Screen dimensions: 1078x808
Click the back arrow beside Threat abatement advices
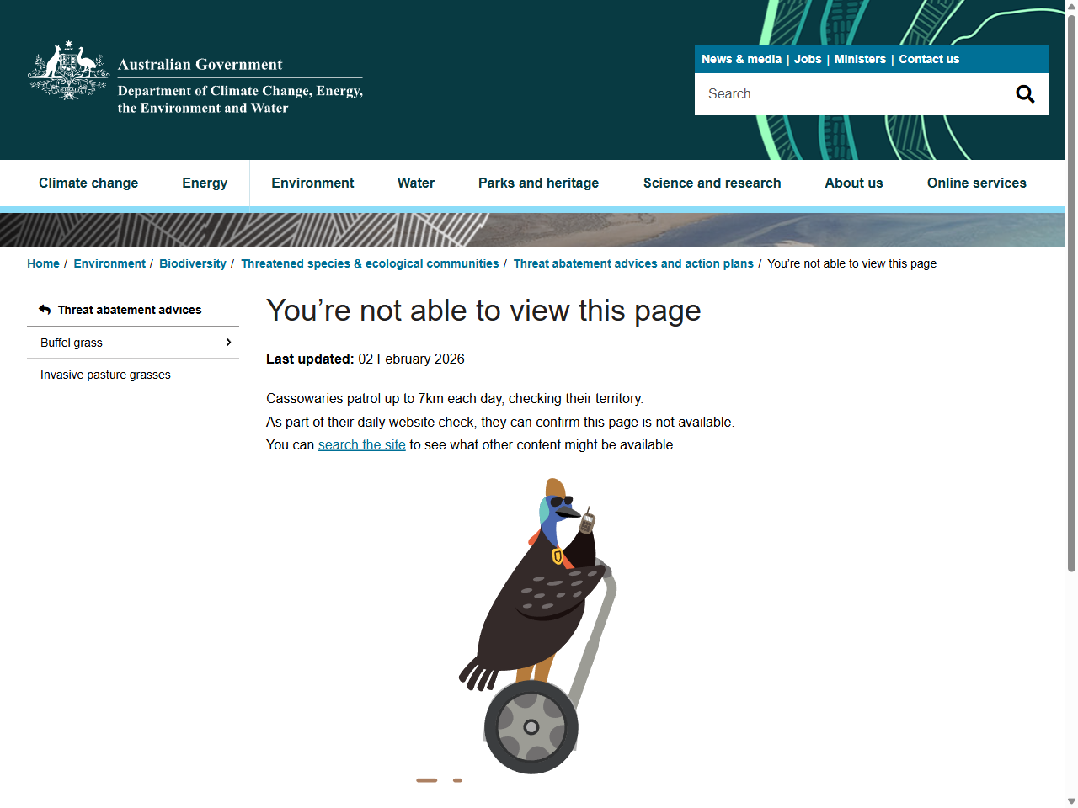coord(45,310)
